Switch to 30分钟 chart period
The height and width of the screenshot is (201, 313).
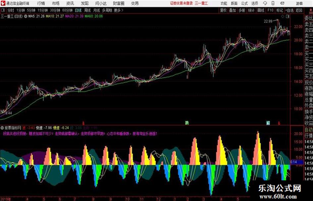coord(55,10)
